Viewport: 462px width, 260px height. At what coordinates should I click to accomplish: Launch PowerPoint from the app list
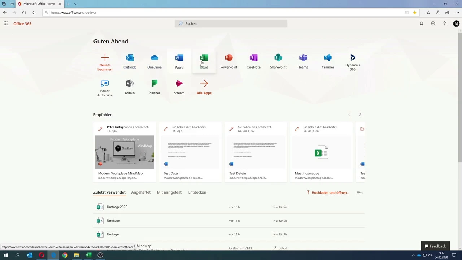pyautogui.click(x=228, y=61)
